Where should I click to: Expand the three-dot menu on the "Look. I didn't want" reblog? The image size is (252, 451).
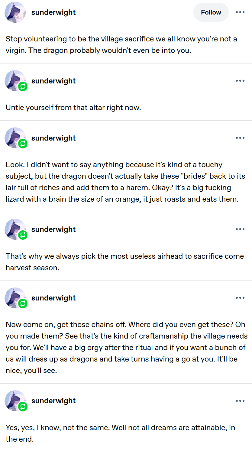[x=240, y=138]
